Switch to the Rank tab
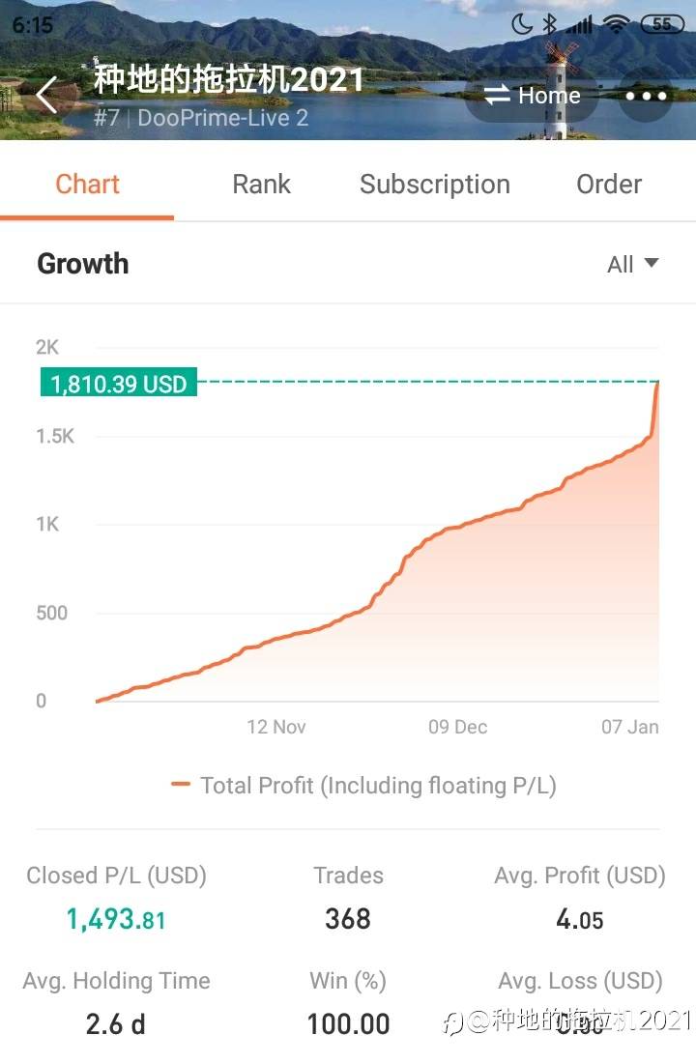The height and width of the screenshot is (1064, 696). 261,184
